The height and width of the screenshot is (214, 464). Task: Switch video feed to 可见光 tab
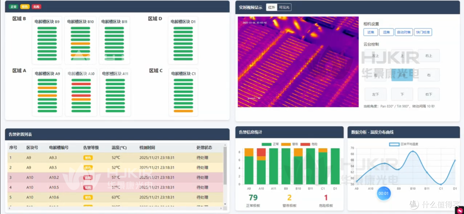[284, 7]
